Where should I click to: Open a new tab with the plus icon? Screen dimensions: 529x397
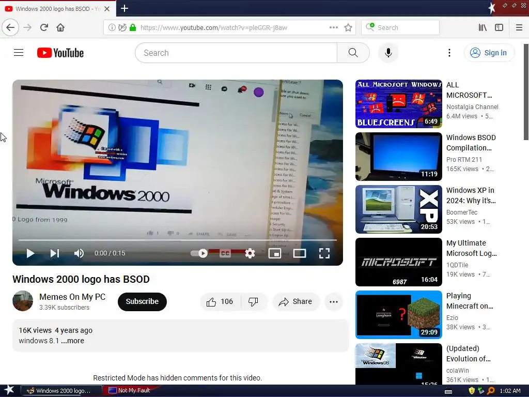124,8
